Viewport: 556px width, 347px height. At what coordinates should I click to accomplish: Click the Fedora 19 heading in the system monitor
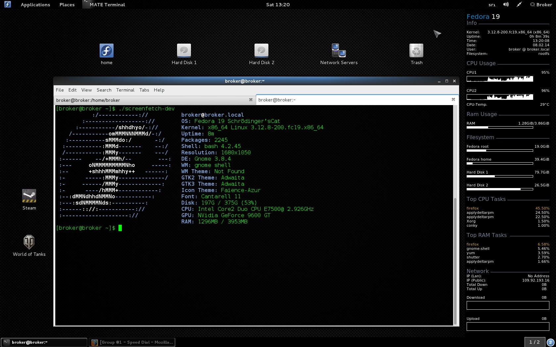click(483, 17)
